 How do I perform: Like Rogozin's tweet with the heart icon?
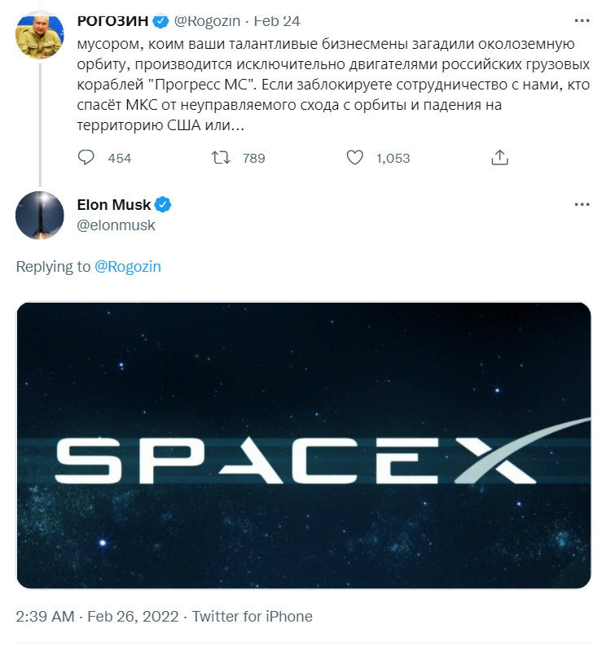coord(354,158)
